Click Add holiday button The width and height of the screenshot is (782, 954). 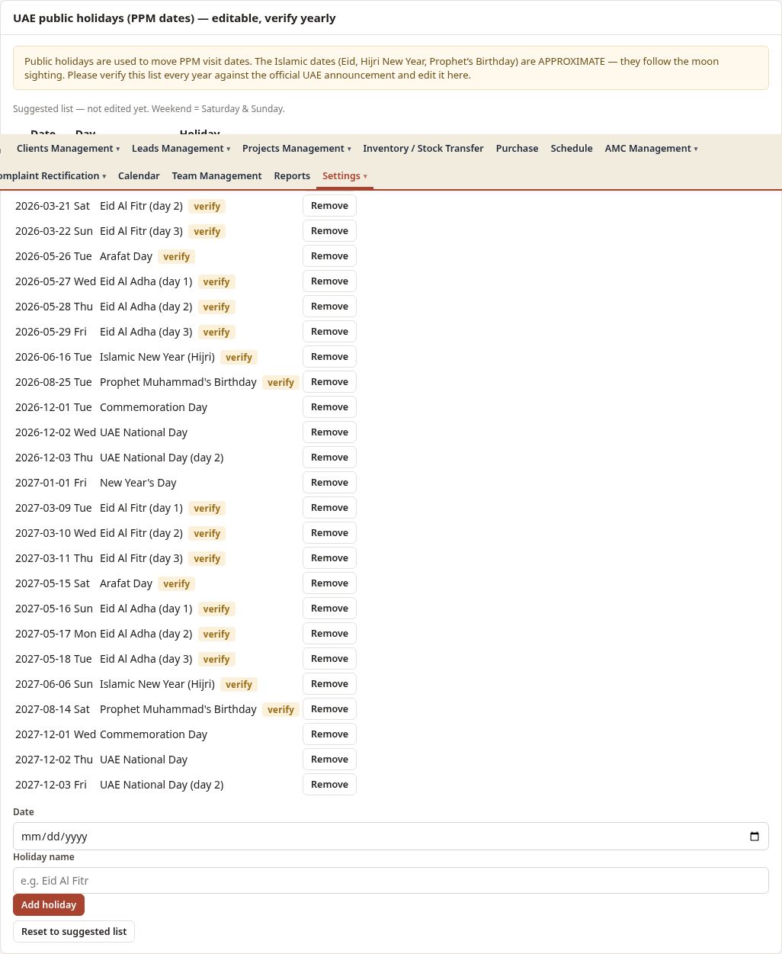coord(49,905)
